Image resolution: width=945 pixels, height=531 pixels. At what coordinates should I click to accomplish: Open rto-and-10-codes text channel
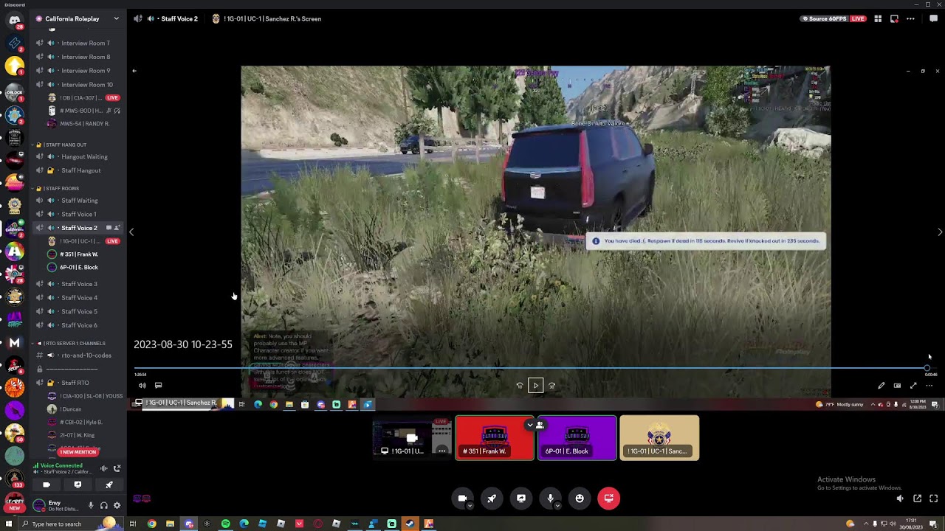(79, 355)
